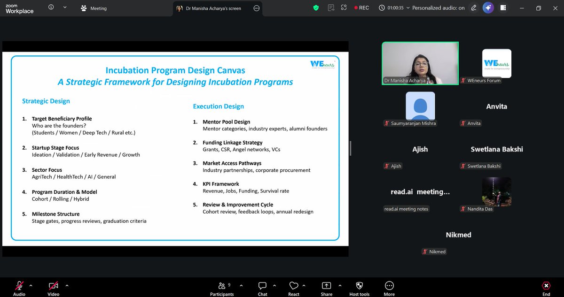
Task: Expand participants options chevron
Action: pos(242,285)
